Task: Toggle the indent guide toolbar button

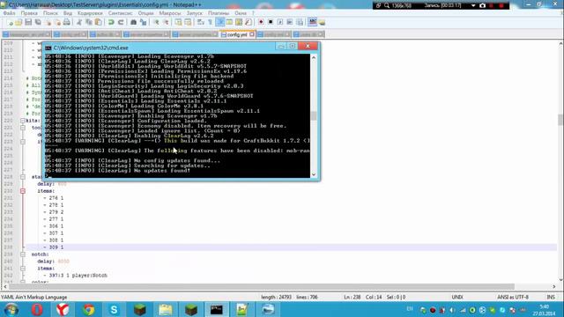Action: click(x=219, y=22)
